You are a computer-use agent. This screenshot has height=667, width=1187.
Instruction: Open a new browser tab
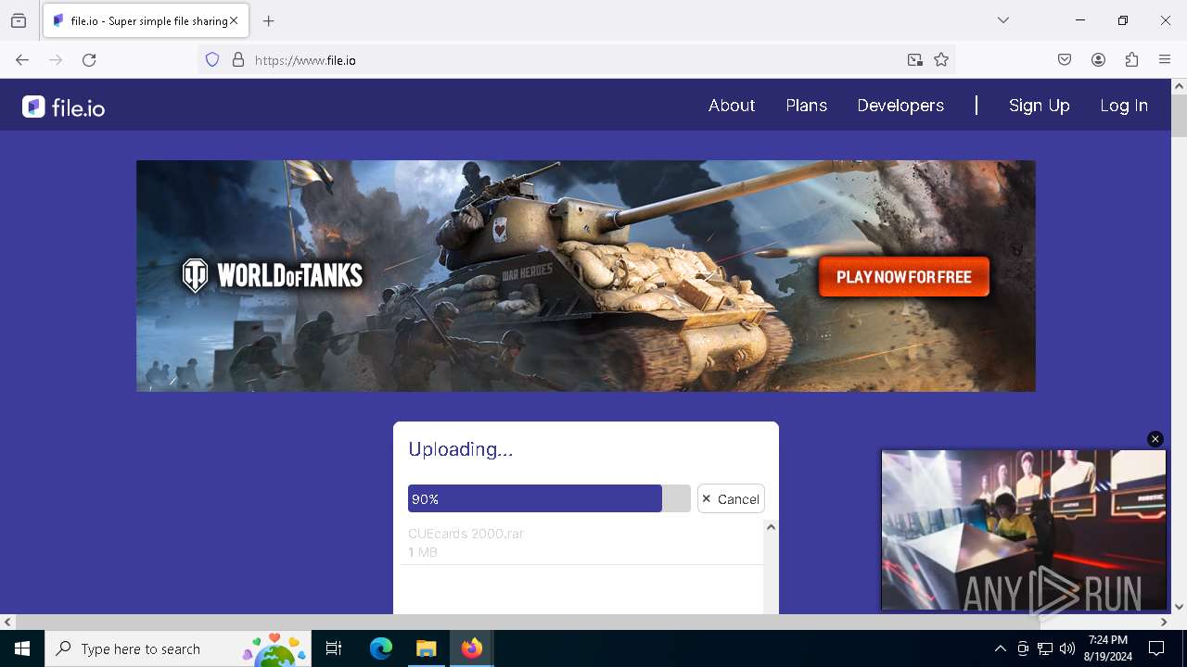(269, 20)
